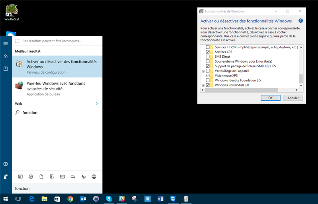Viewport: 318px width, 204px height.
Task: Switch to Slack on the taskbar
Action: tap(122, 199)
